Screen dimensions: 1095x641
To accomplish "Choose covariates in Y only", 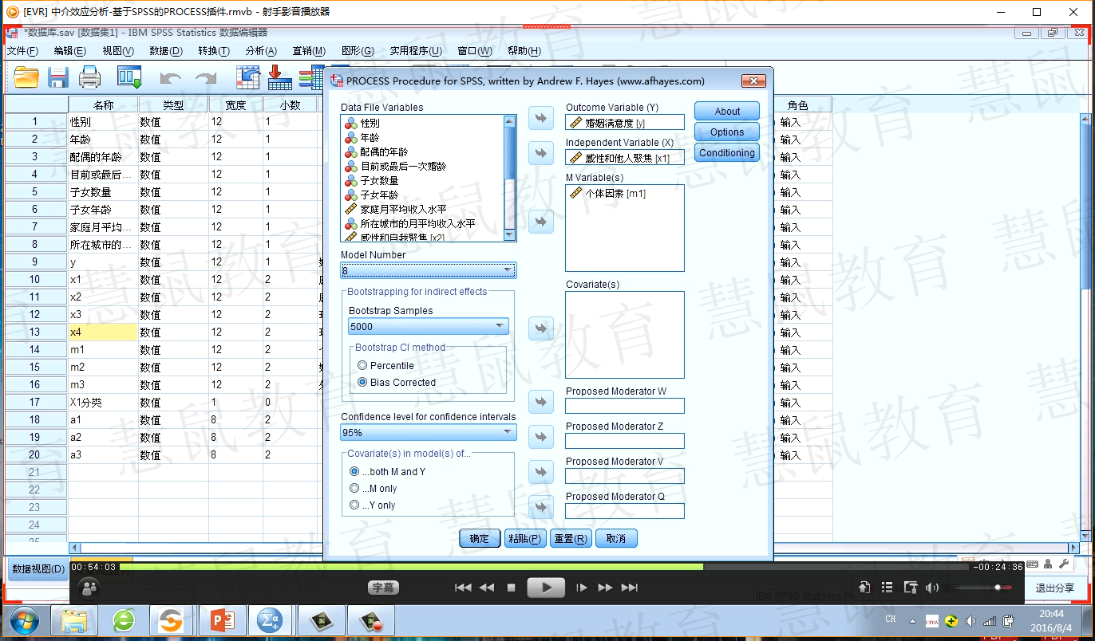I will (373, 505).
